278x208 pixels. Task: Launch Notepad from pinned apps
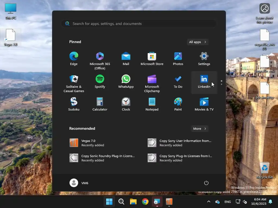tap(152, 104)
